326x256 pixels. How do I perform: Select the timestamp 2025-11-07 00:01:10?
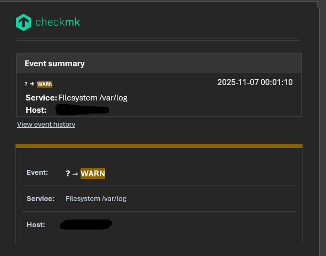(255, 82)
